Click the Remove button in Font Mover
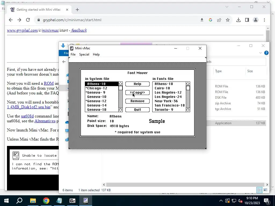The height and width of the screenshot is (206, 275). coord(137,101)
